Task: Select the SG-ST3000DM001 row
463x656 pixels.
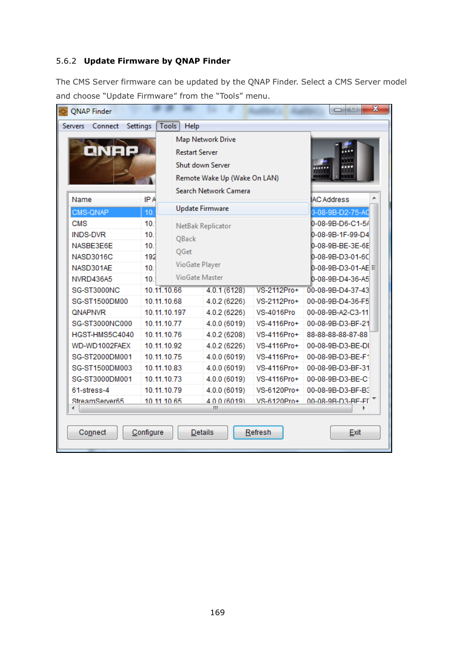Action: coord(220,380)
